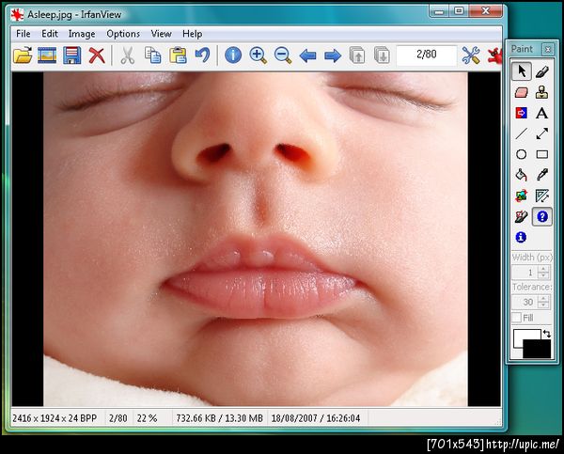
Task: Minimize the IrfanView window
Action: (x=439, y=11)
